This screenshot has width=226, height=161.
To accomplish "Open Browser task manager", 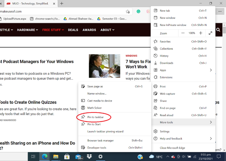I will pyautogui.click(x=115, y=140).
